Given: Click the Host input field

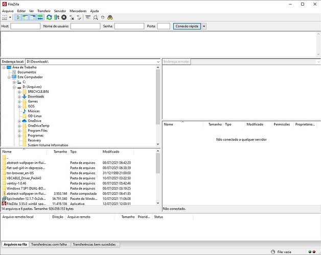Looking at the screenshot, I should tap(25, 26).
